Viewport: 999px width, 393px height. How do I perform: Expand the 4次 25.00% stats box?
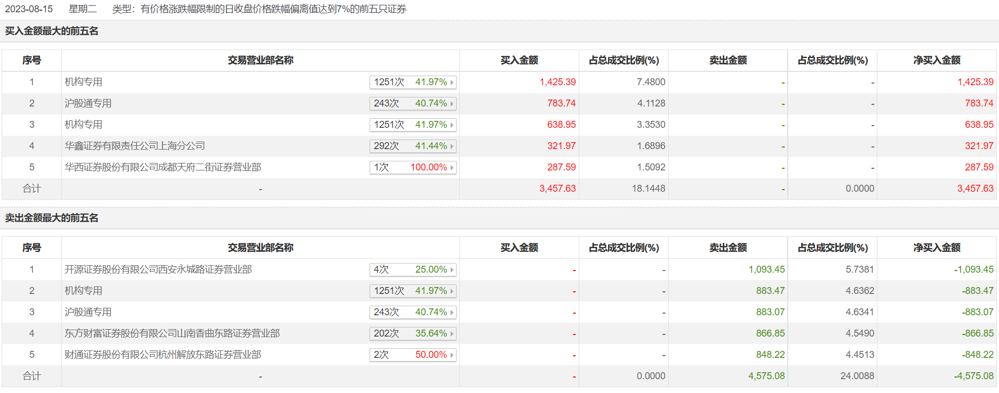[413, 269]
